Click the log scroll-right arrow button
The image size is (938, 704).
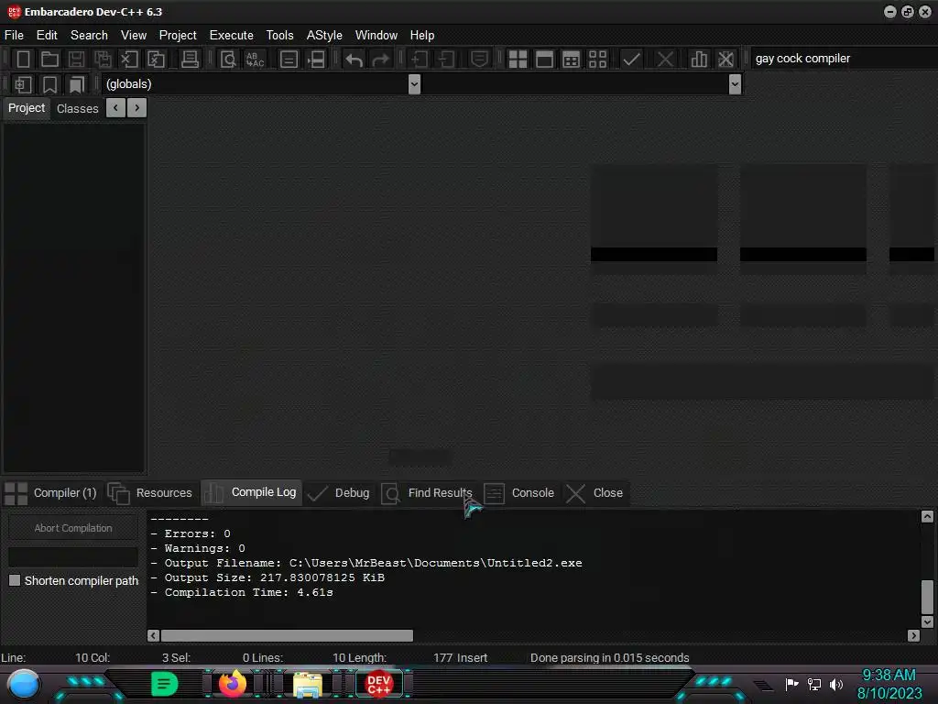pos(913,635)
